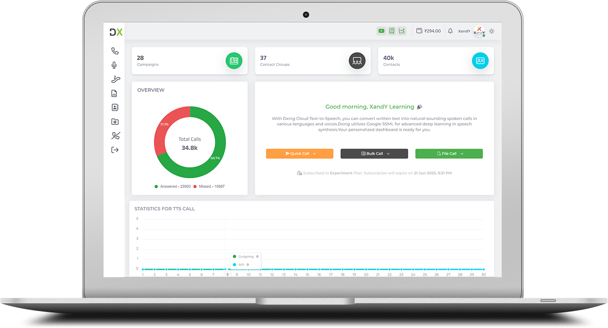
Task: Click the 31.3% label on the donut
Action: tap(164, 124)
